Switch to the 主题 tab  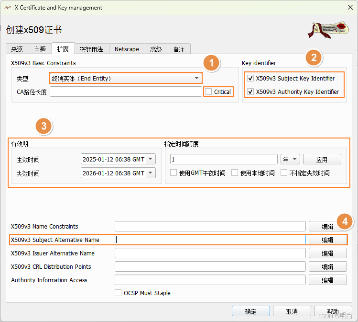[40, 49]
